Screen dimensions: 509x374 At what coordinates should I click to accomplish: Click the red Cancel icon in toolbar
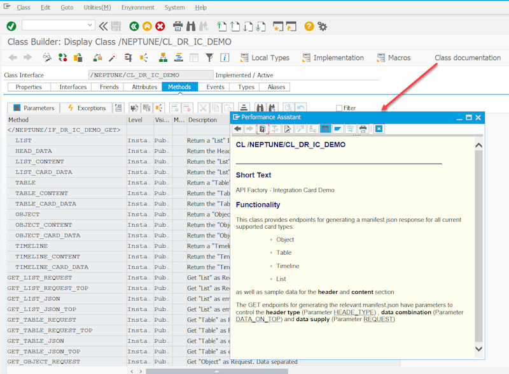click(160, 26)
